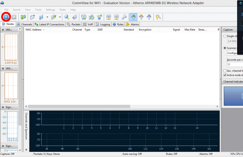The width and height of the screenshot is (243, 157).
Task: Close the Channels and Spectrum pane
Action: tap(26, 150)
